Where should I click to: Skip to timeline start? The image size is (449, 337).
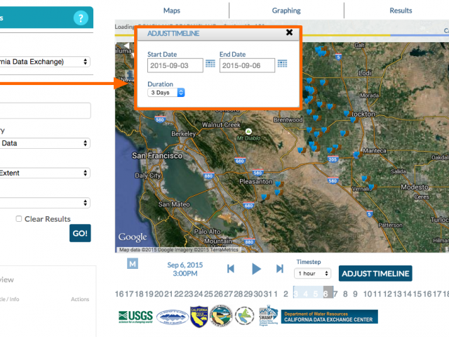click(x=231, y=269)
